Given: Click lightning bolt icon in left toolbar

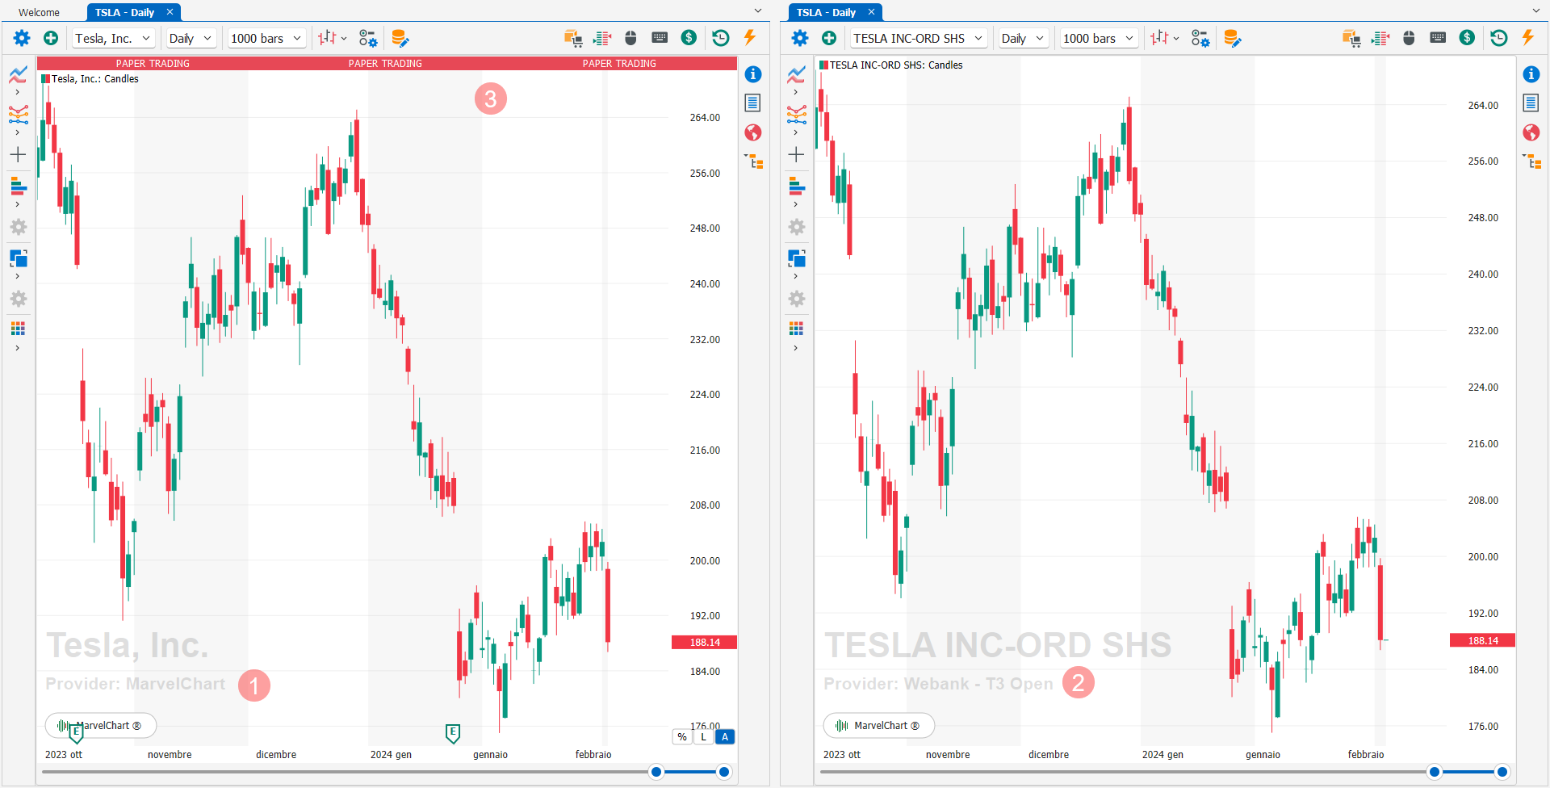Looking at the screenshot, I should pos(750,37).
